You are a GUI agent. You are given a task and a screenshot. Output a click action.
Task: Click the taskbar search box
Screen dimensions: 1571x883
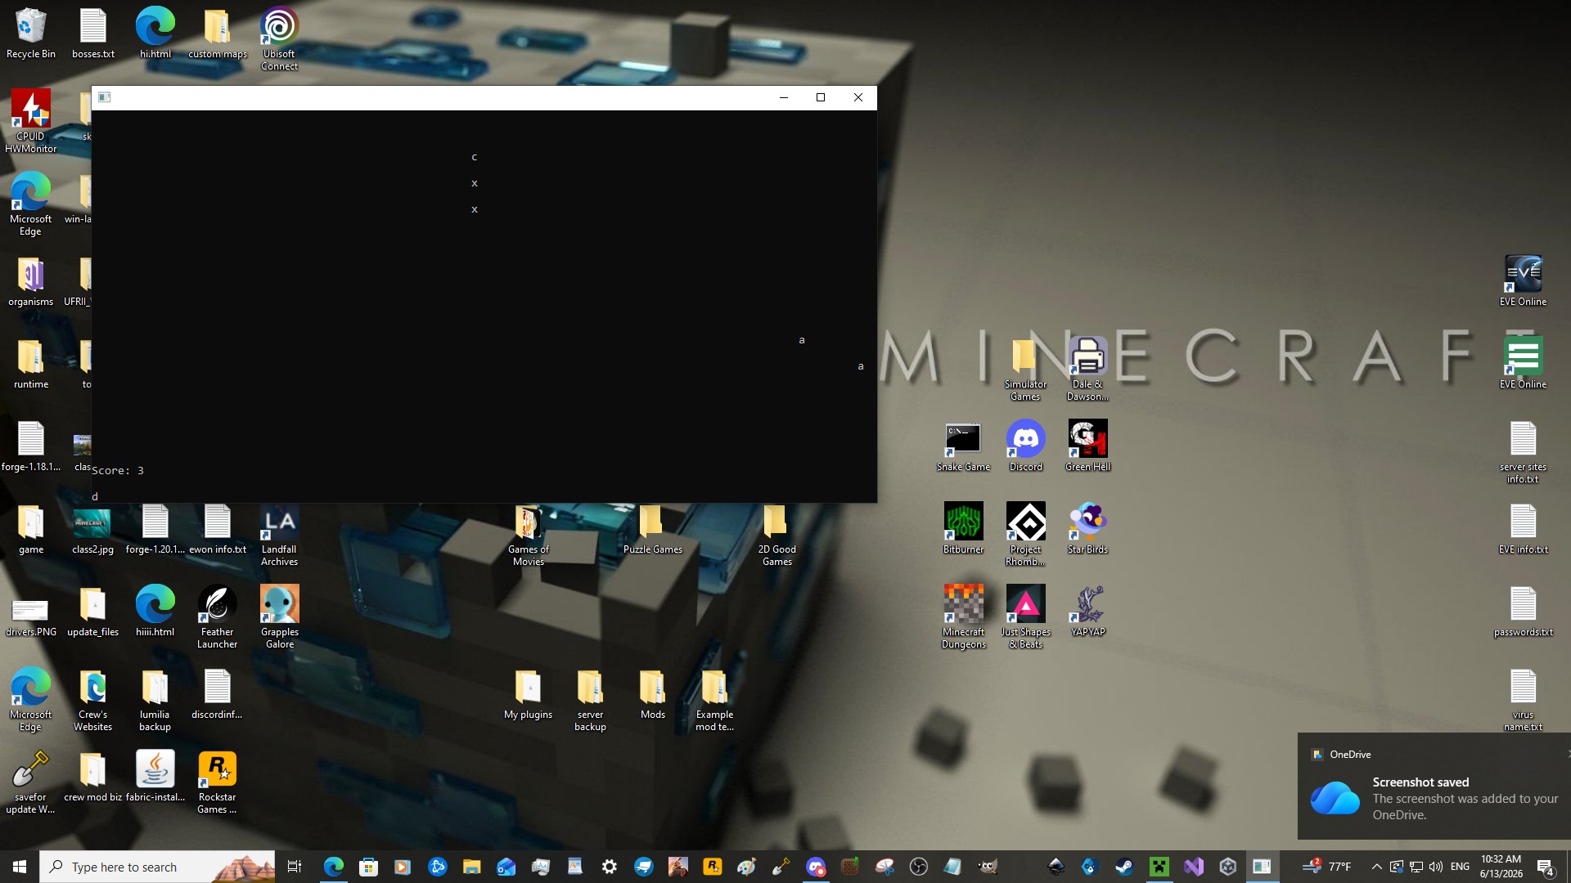157,867
